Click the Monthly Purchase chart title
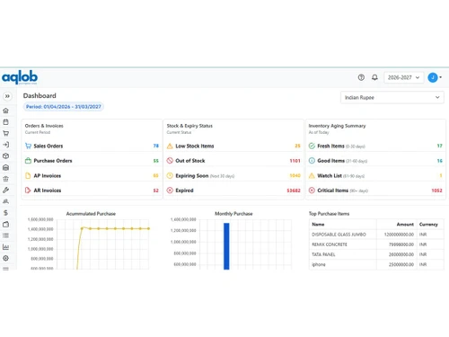 coord(233,214)
